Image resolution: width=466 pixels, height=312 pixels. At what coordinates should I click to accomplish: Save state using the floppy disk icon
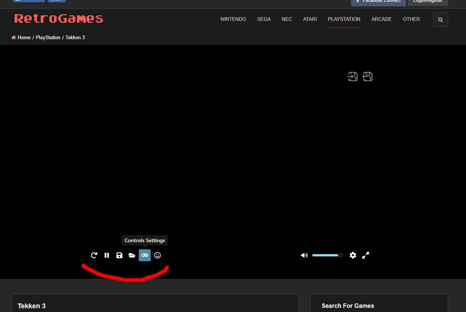119,255
